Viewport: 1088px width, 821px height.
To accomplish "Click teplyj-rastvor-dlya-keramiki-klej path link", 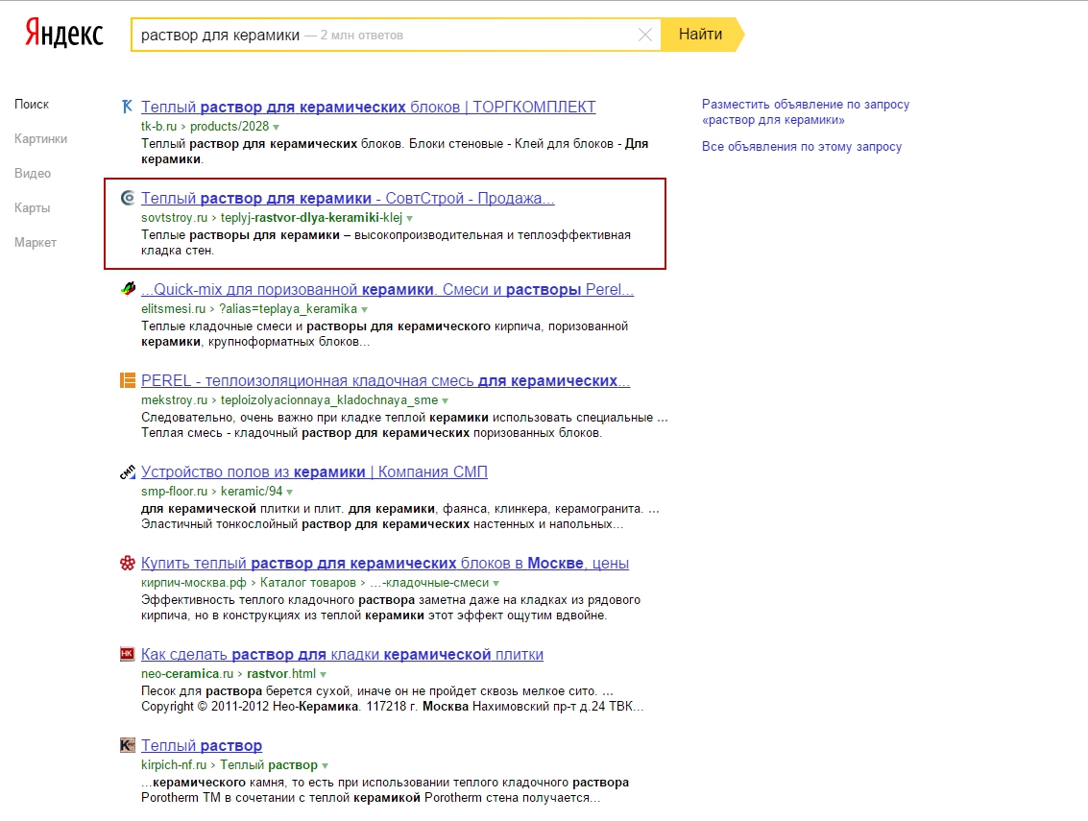I will (x=311, y=218).
